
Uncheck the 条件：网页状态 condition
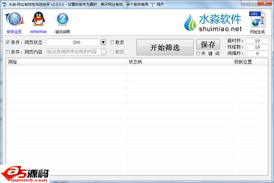(x=7, y=42)
